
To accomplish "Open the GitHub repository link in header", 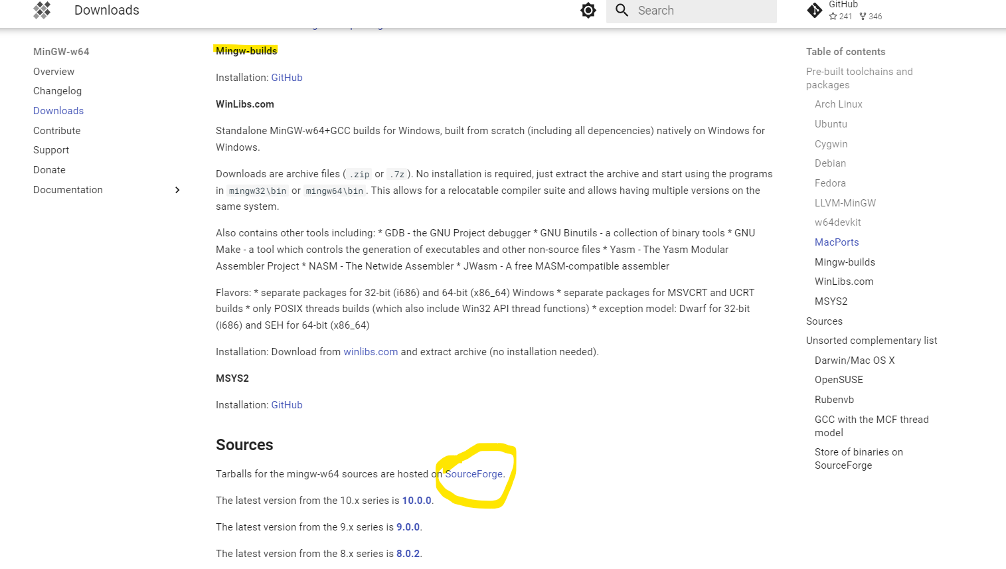I will [x=845, y=11].
